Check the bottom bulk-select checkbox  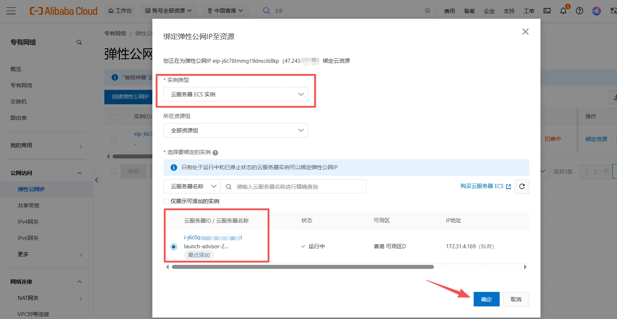click(x=114, y=171)
